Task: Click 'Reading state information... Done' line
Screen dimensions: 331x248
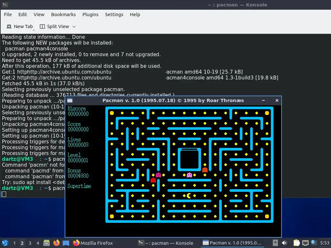Action: coord(44,37)
